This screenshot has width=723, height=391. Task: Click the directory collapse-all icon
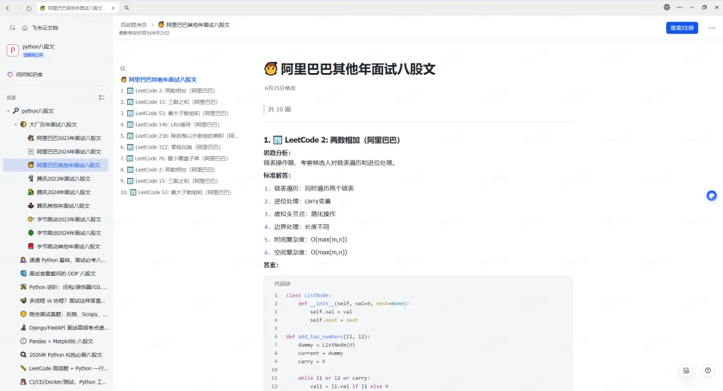pyautogui.click(x=102, y=97)
